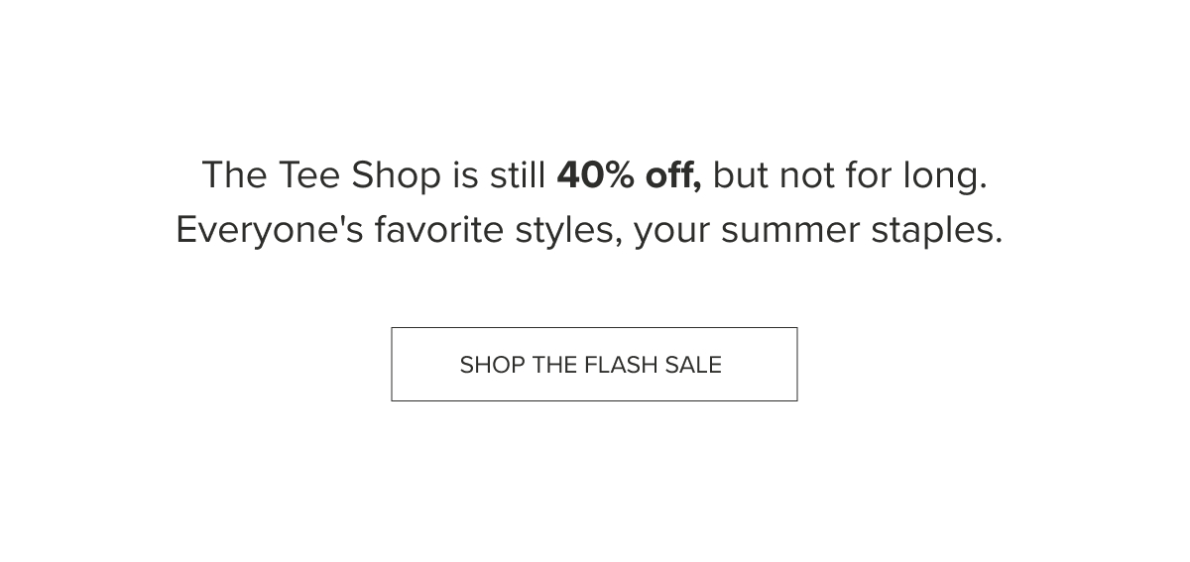Image resolution: width=1190 pixels, height=562 pixels.
Task: Click the word "SALE" on the button
Action: tap(693, 365)
